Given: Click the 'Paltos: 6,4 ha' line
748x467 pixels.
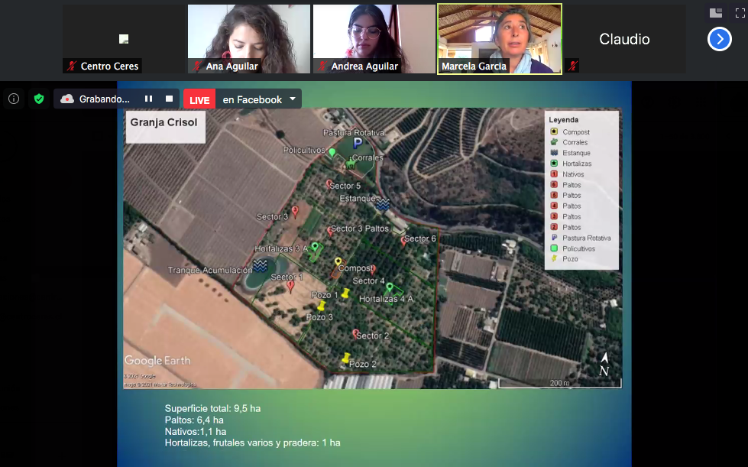Looking at the screenshot, I should point(194,420).
